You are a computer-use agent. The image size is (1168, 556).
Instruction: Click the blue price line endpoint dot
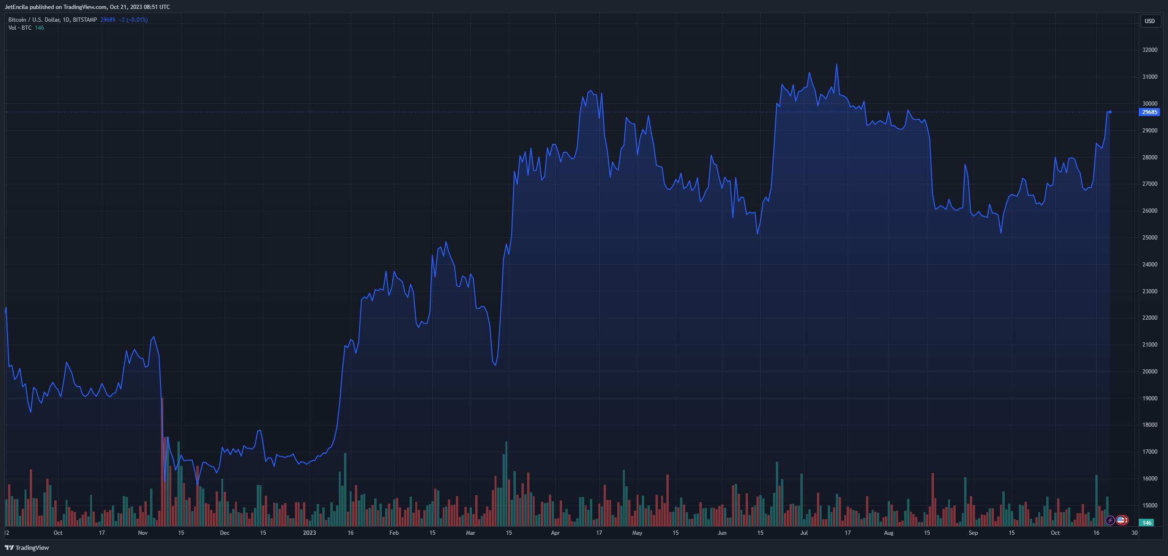tap(1110, 112)
